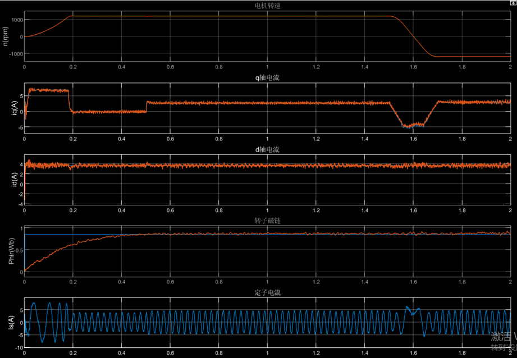Click inside the rotor flux plot area

(267, 251)
